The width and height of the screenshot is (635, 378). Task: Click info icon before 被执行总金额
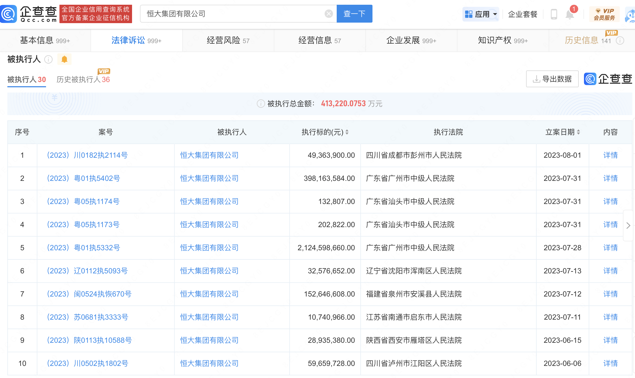260,104
